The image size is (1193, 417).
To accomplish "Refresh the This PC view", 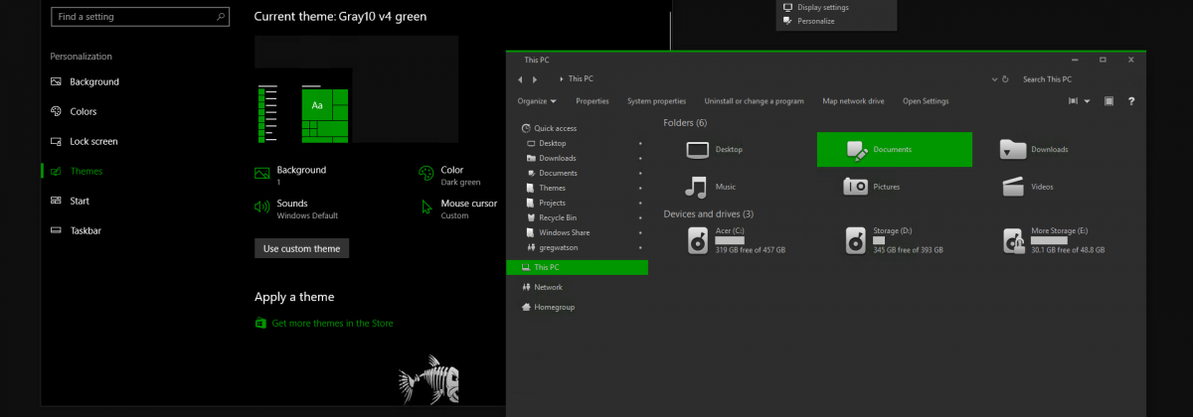I will click(x=1006, y=79).
